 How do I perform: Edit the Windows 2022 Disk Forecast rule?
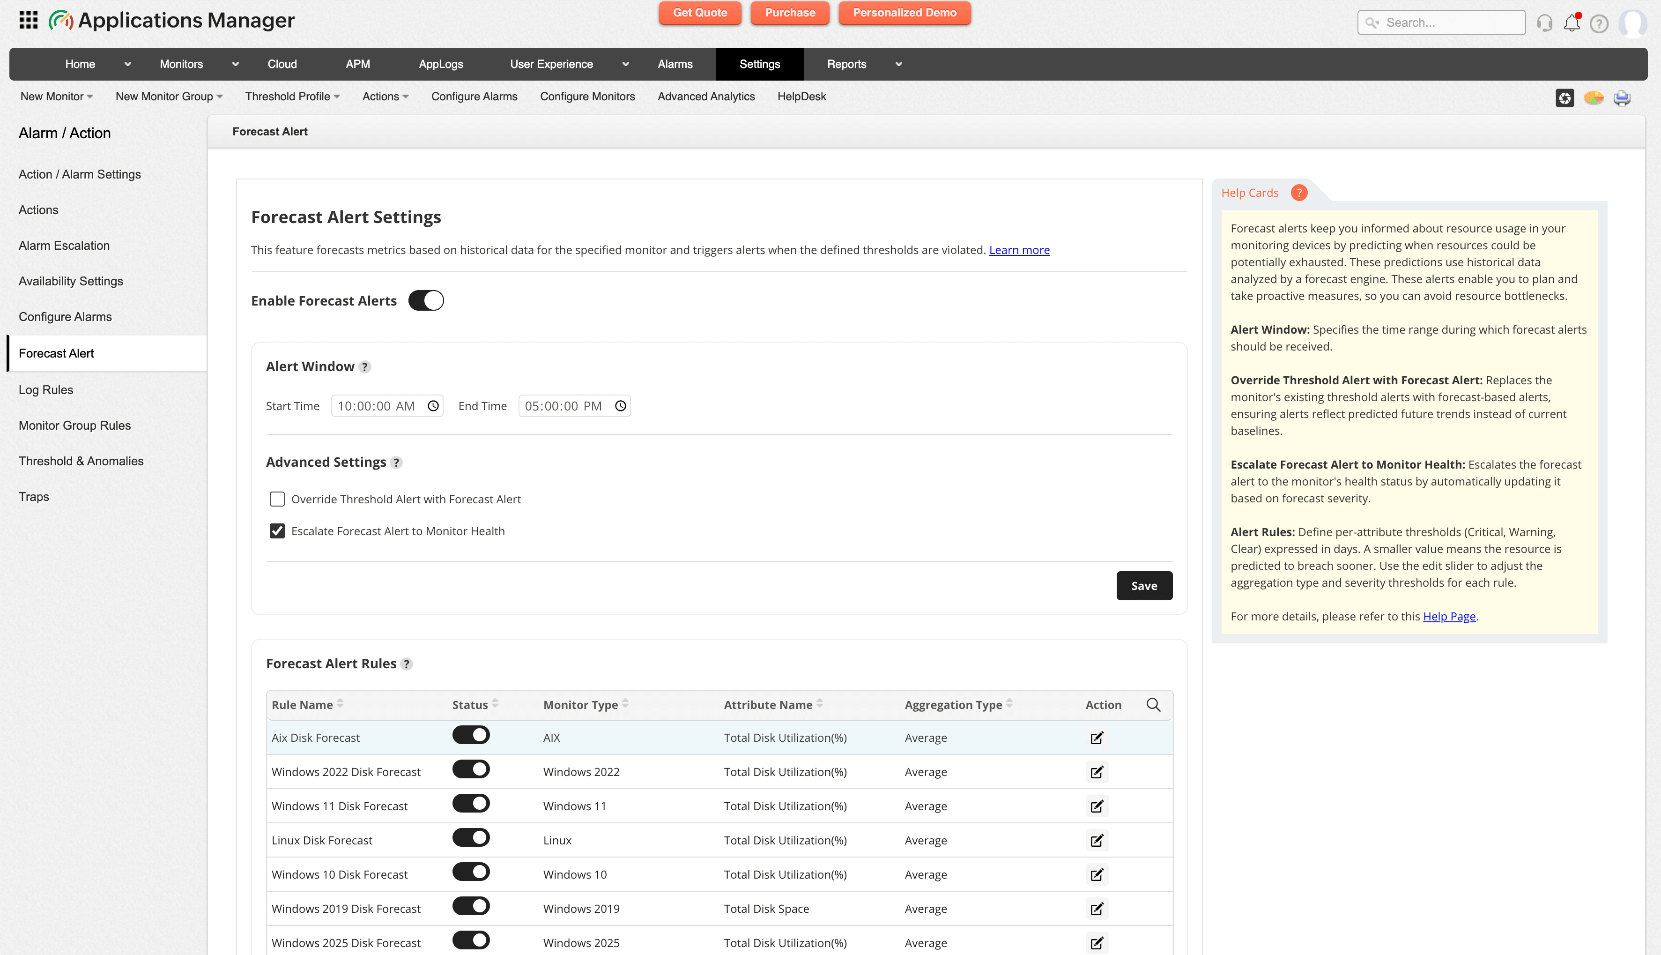click(1097, 772)
